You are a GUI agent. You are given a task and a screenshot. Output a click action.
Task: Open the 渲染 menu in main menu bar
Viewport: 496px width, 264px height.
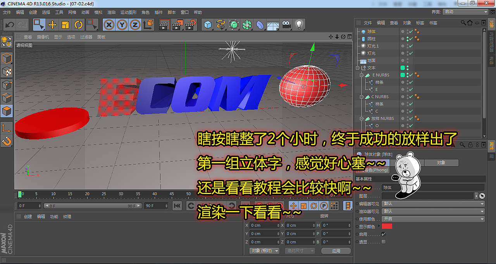[111, 12]
